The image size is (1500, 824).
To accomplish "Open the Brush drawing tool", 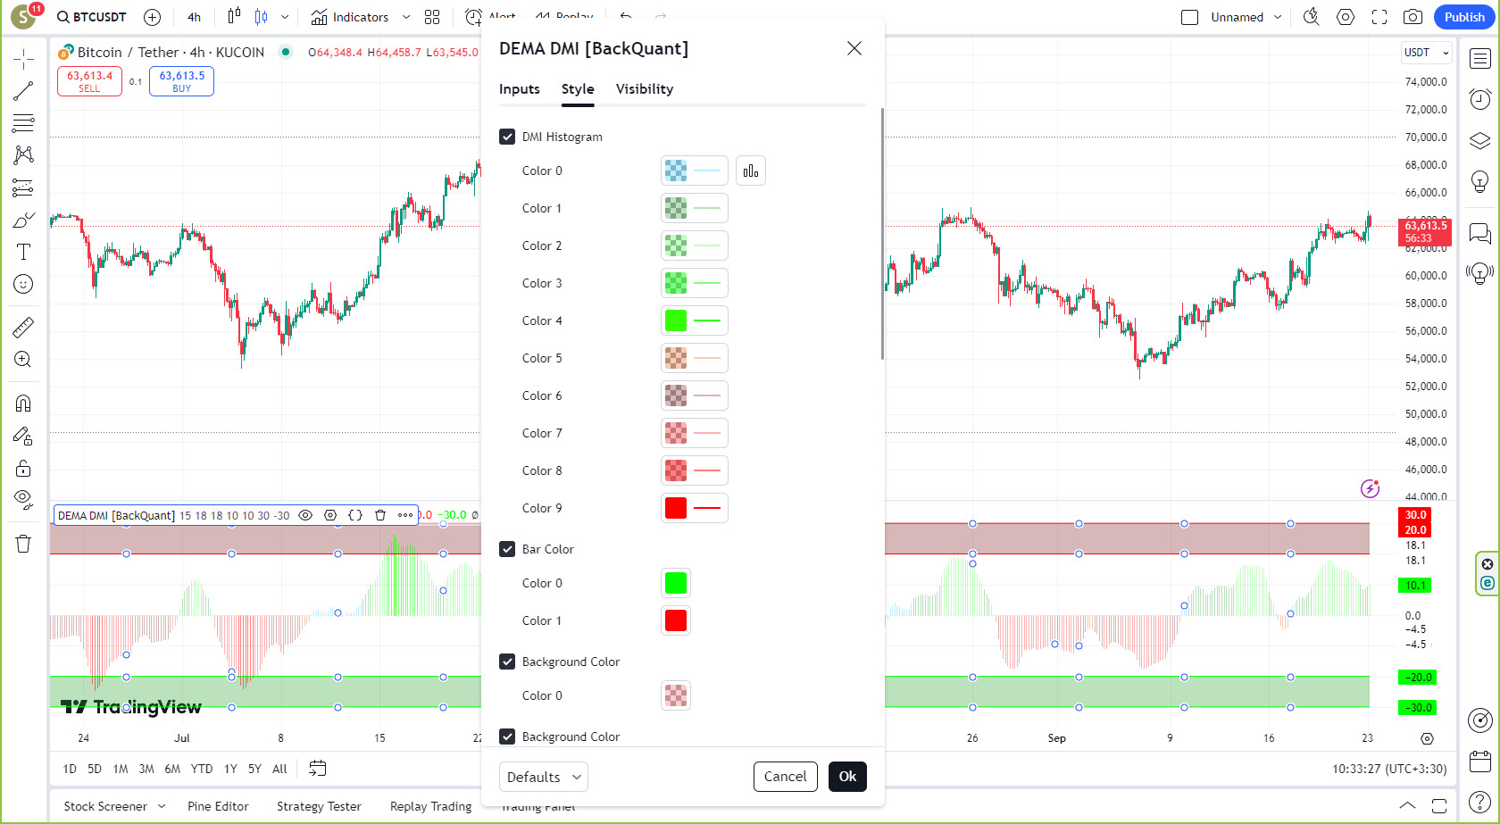I will click(x=23, y=219).
